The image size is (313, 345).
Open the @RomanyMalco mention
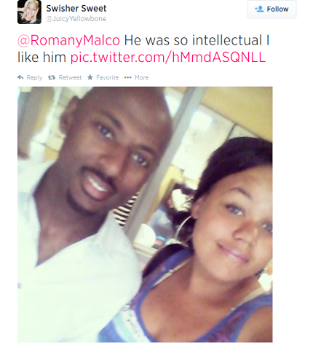coord(68,40)
